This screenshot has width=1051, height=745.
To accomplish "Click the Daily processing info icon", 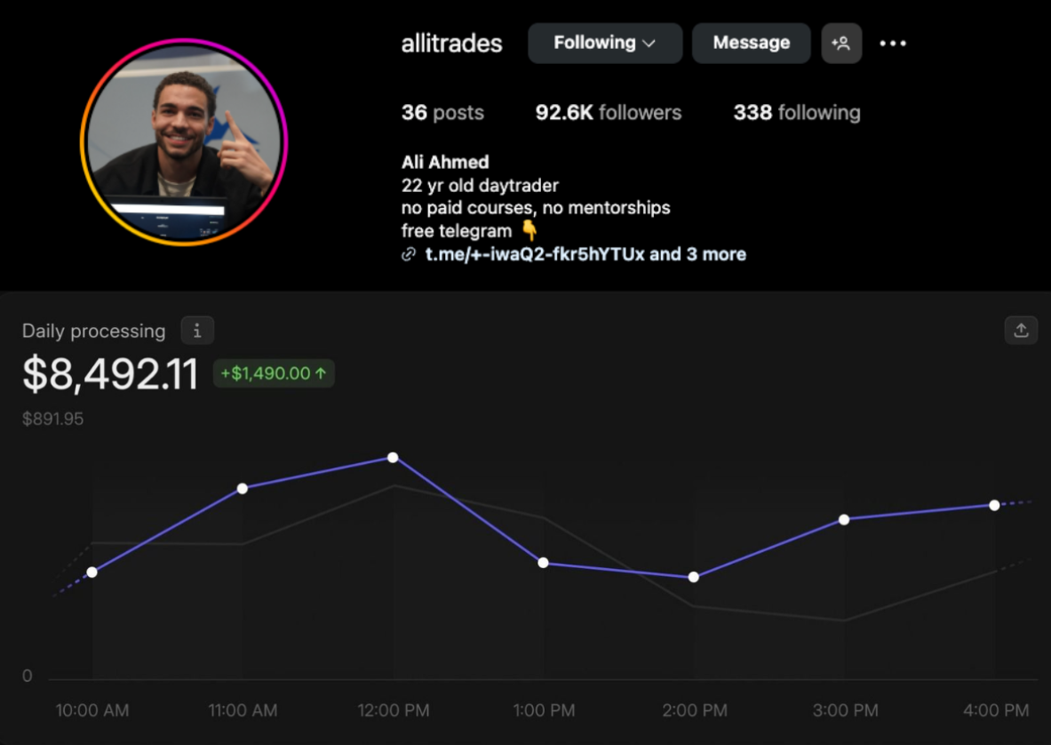I will point(197,331).
